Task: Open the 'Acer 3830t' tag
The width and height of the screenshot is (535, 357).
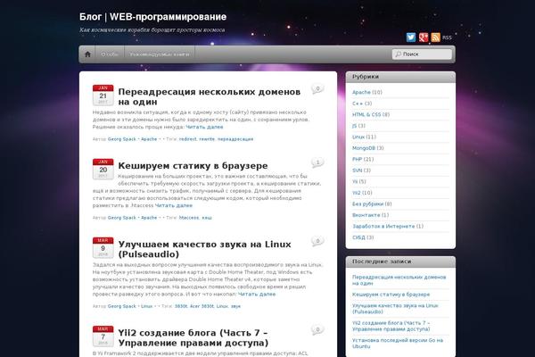Action: click(202, 306)
